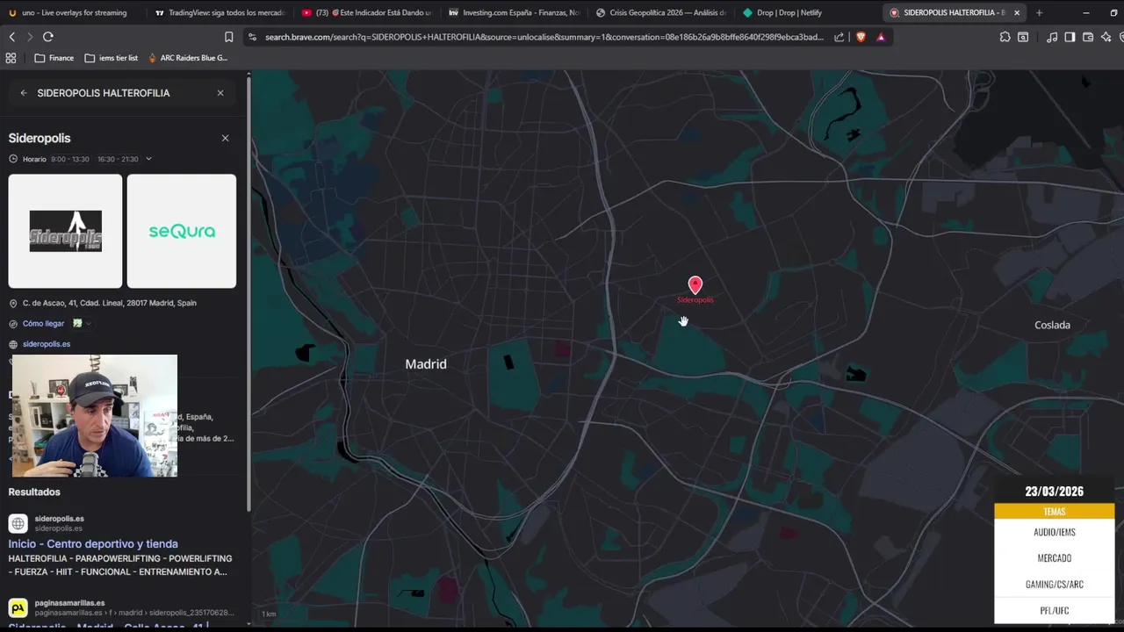Click the 9:00 - 13:30 hours text
Screen dimensions: 1124x632
tap(70, 159)
